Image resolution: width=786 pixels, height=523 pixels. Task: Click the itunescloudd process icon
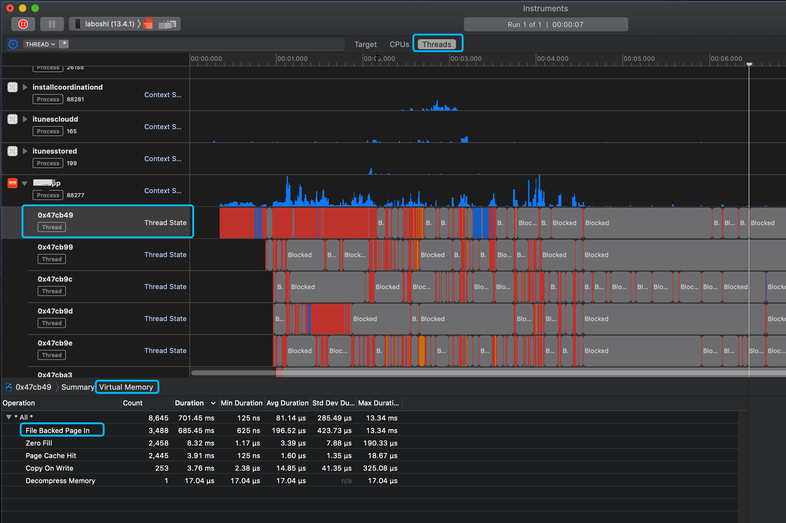(x=13, y=119)
